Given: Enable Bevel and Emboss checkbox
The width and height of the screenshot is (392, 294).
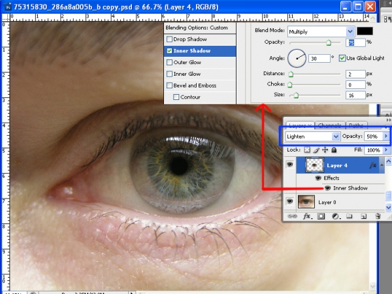Looking at the screenshot, I should pyautogui.click(x=169, y=85).
